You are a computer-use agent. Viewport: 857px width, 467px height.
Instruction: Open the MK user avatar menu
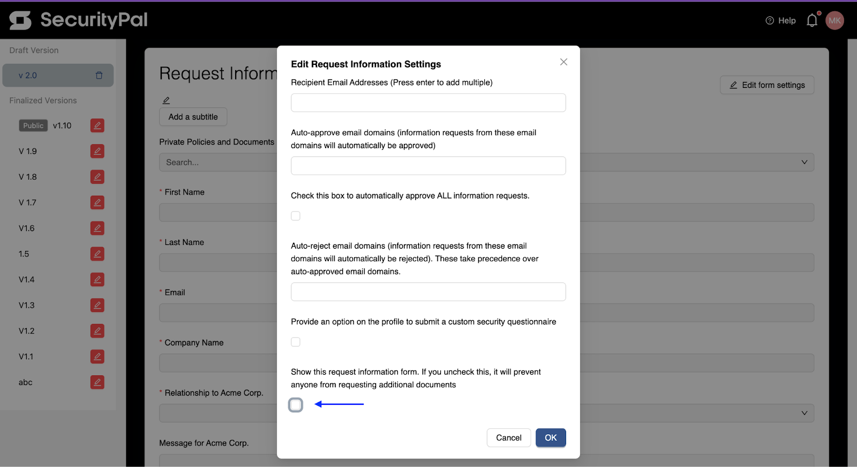tap(835, 20)
